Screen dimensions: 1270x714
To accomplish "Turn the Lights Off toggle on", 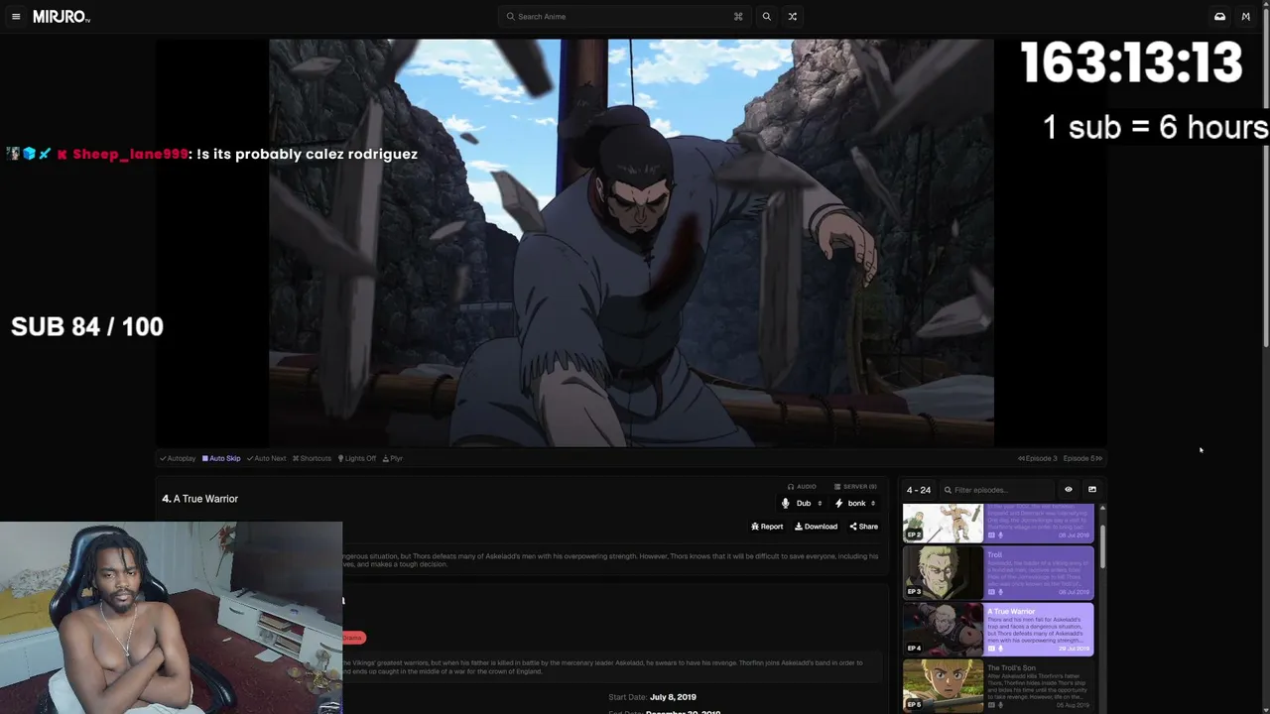I will tap(357, 458).
